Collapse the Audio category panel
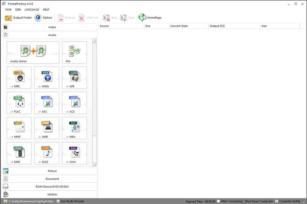307x204 pixels. coord(50,35)
